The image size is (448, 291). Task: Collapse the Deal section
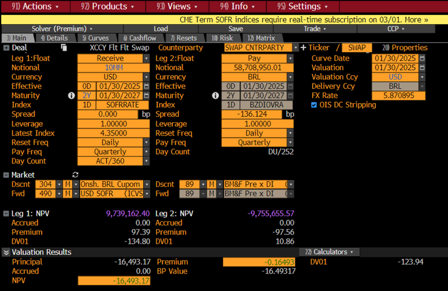[x=6, y=47]
